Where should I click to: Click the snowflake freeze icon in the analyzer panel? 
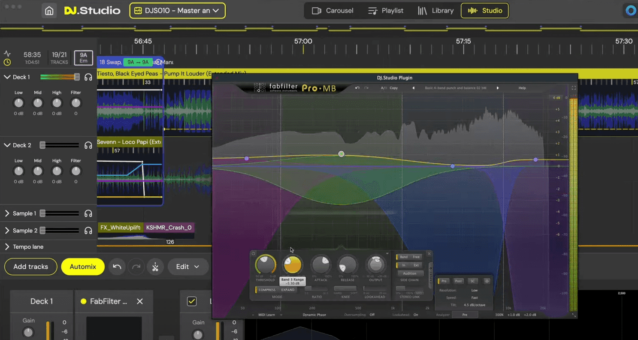pyautogui.click(x=487, y=281)
